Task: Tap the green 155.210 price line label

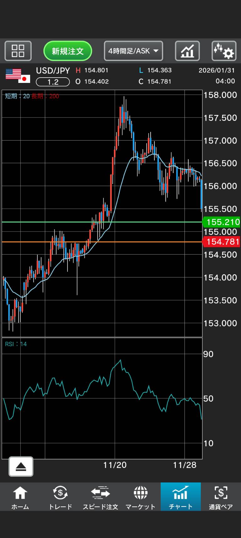Action: tap(222, 222)
